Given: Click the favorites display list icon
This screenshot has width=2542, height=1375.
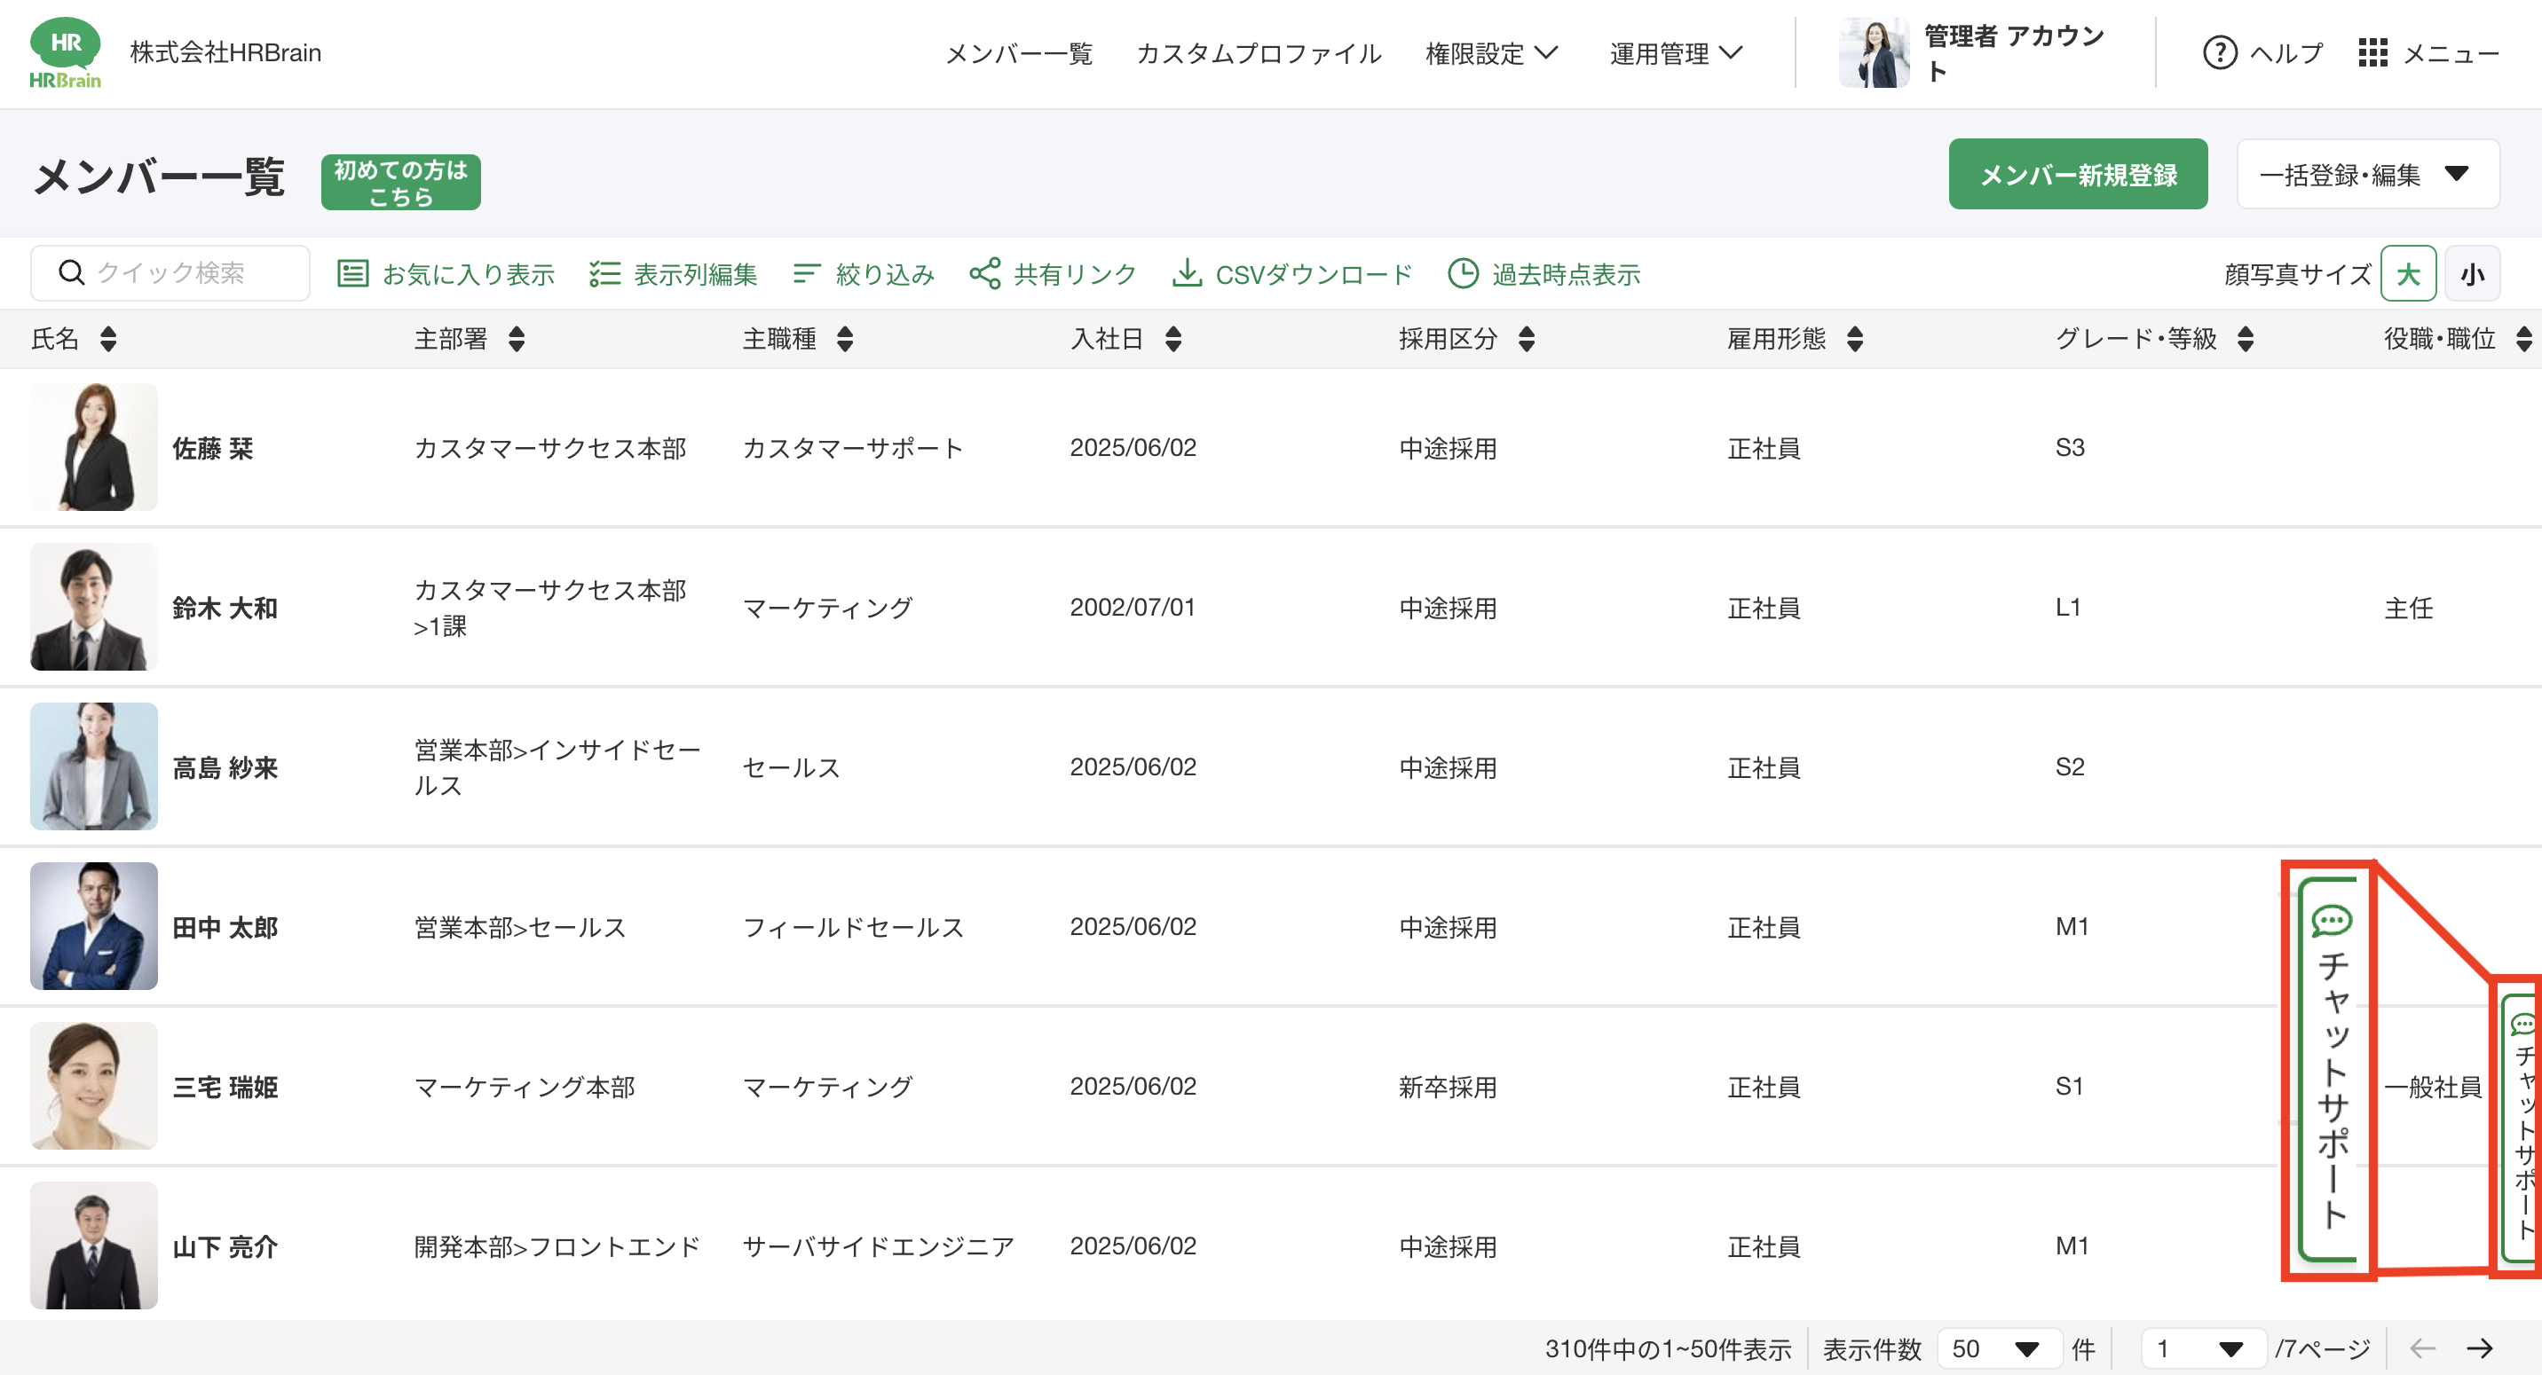Looking at the screenshot, I should tap(352, 273).
